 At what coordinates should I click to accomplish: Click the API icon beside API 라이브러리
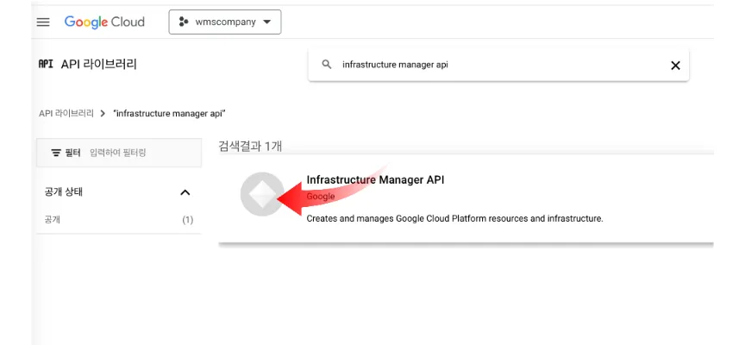(x=46, y=64)
